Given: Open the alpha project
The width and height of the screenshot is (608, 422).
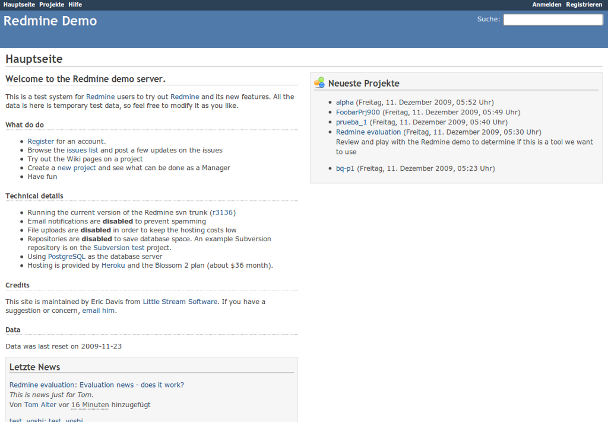Looking at the screenshot, I should click(x=345, y=102).
